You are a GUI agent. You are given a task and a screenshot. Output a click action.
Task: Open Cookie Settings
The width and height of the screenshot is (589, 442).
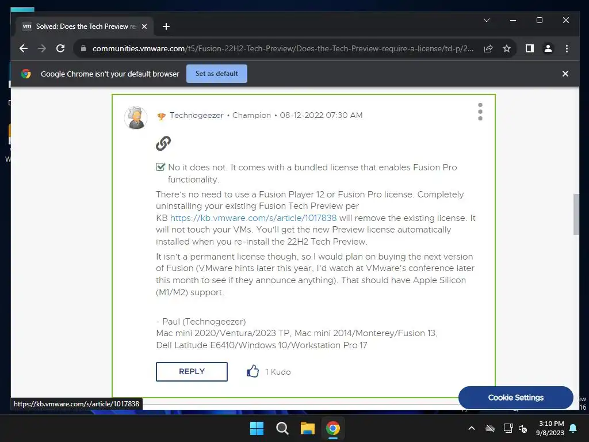coord(516,398)
